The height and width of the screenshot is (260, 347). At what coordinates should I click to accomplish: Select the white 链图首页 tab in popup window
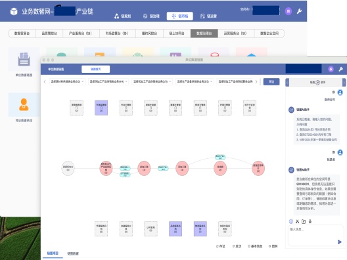click(95, 69)
